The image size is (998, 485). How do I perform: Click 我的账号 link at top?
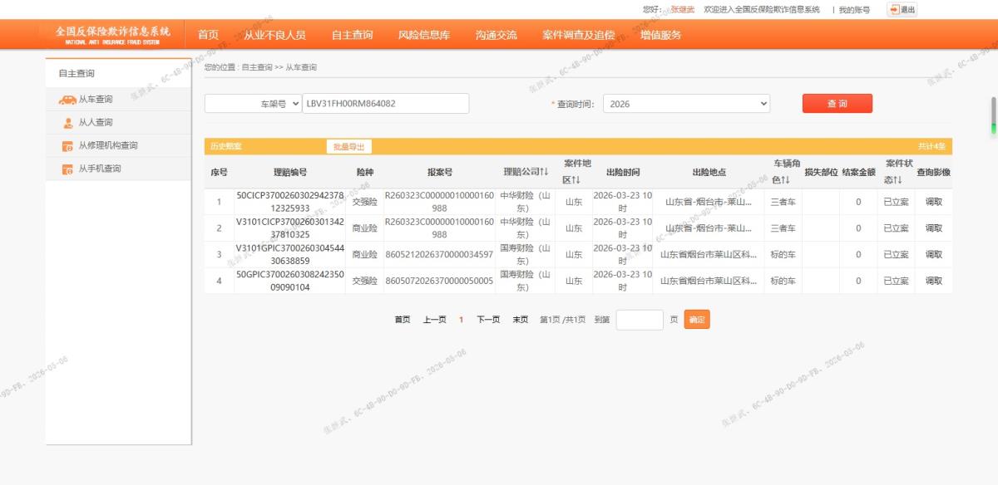click(854, 10)
